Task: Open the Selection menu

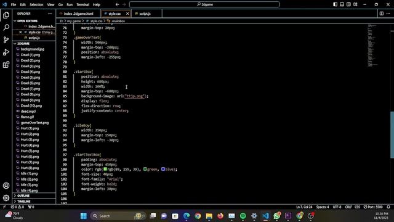Action: coord(36,4)
